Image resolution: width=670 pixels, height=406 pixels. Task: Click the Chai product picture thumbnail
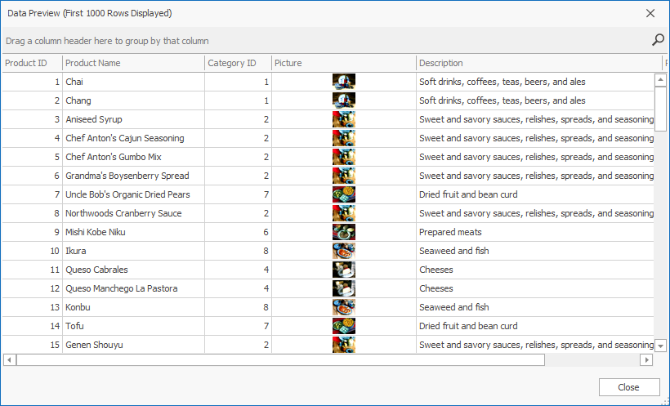[x=344, y=82]
